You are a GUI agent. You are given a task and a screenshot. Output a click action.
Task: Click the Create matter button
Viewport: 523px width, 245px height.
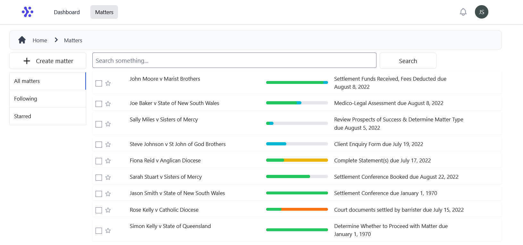tap(48, 61)
